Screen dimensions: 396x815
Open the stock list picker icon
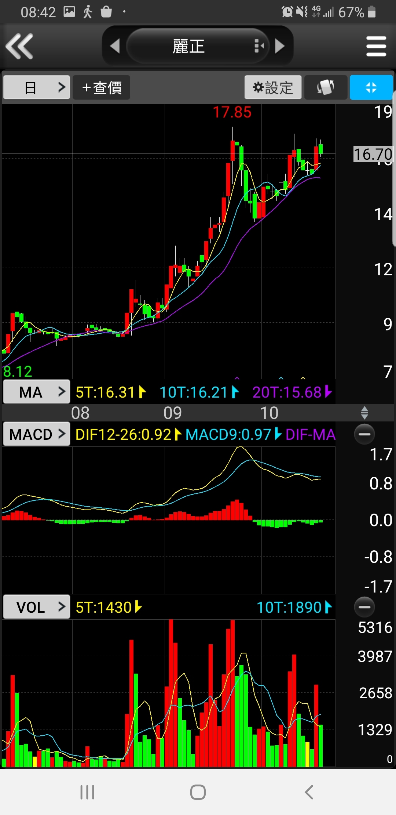259,46
